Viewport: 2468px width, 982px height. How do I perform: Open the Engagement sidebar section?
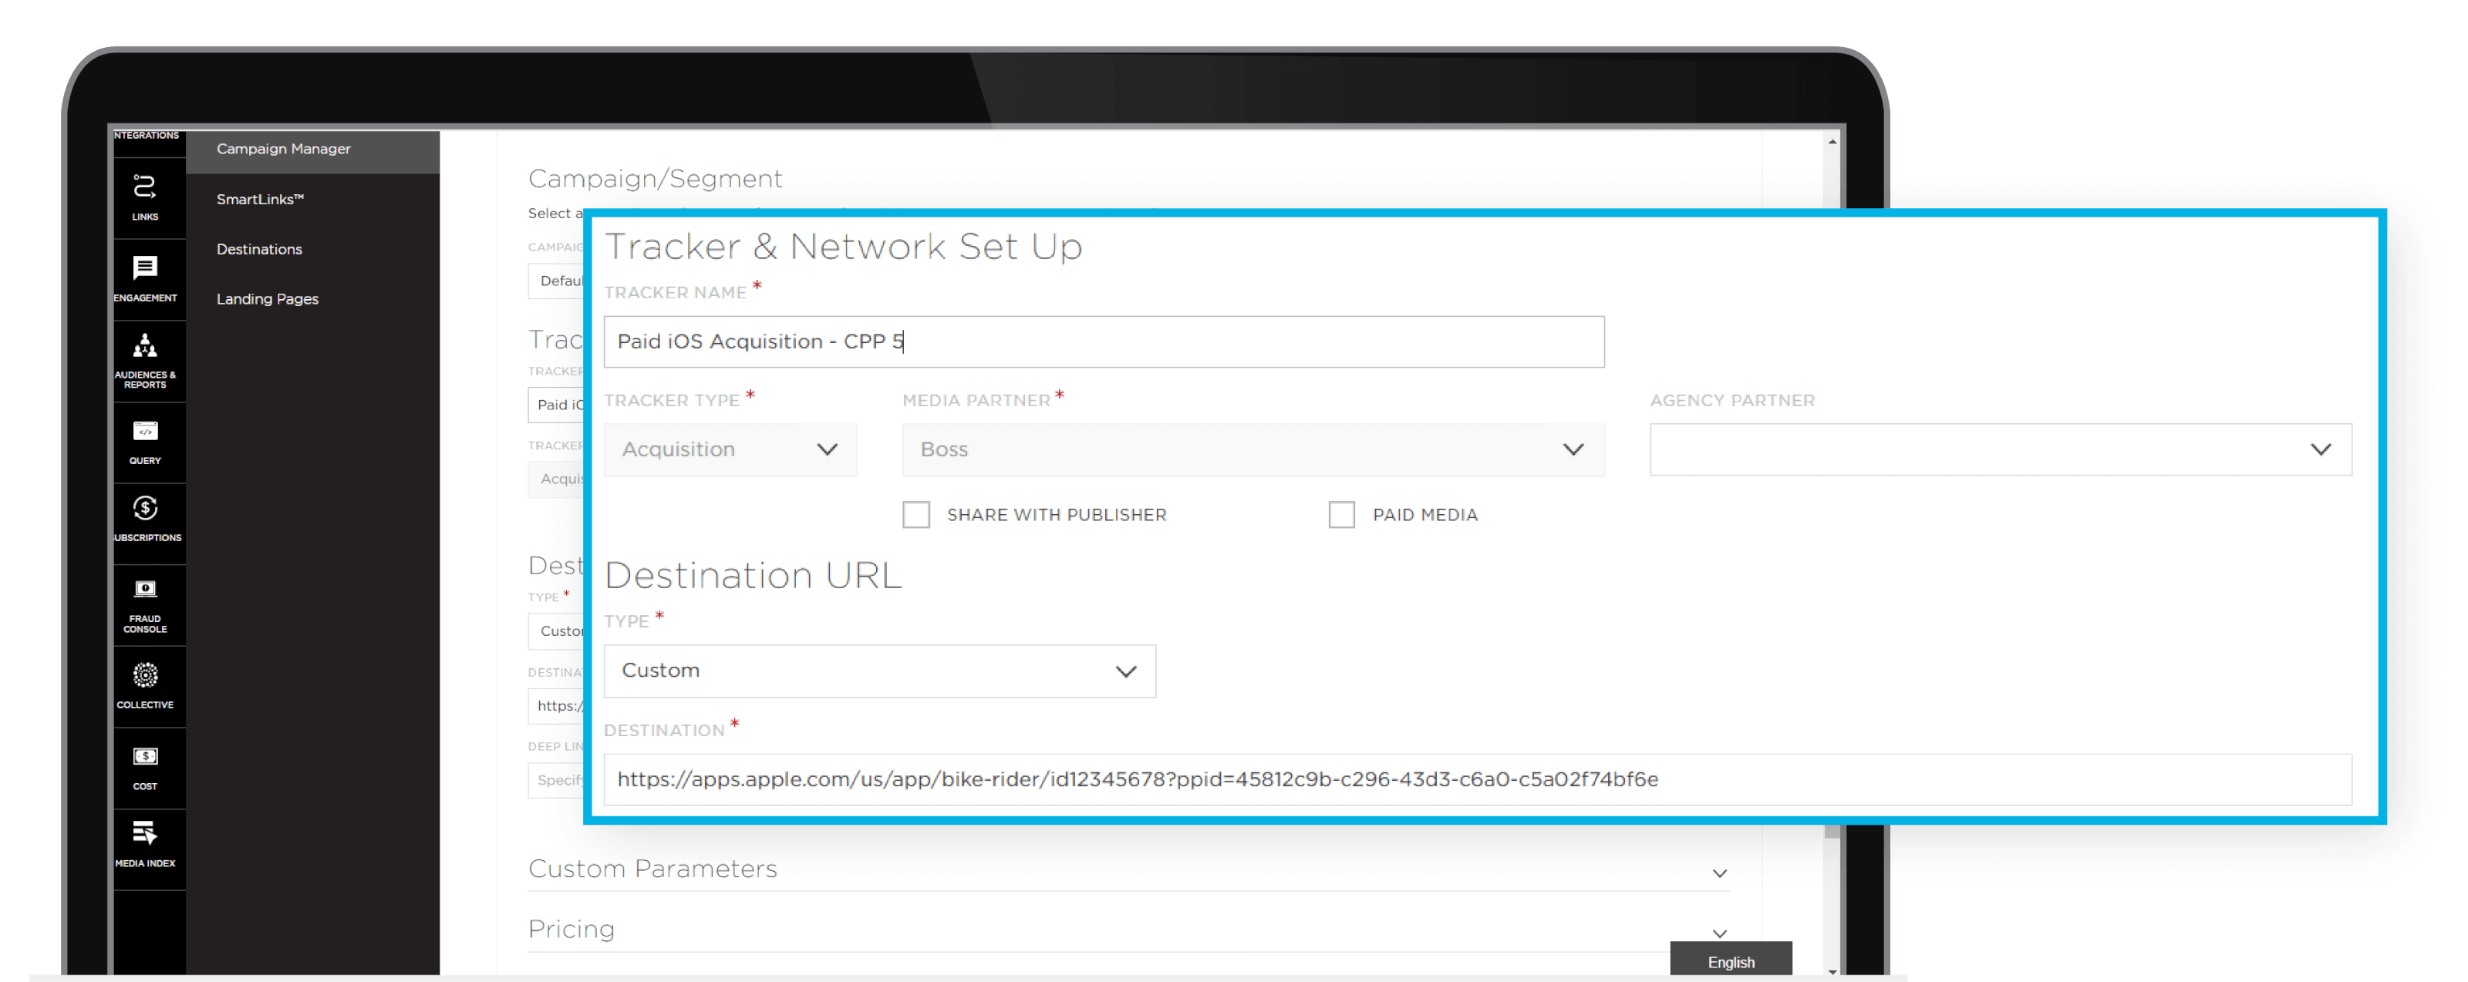click(x=145, y=278)
